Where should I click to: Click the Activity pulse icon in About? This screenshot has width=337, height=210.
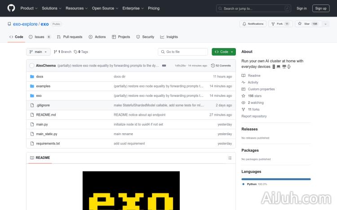pos(244,83)
